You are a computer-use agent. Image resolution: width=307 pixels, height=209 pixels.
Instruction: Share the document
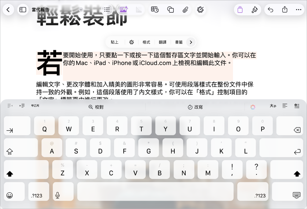[285, 10]
